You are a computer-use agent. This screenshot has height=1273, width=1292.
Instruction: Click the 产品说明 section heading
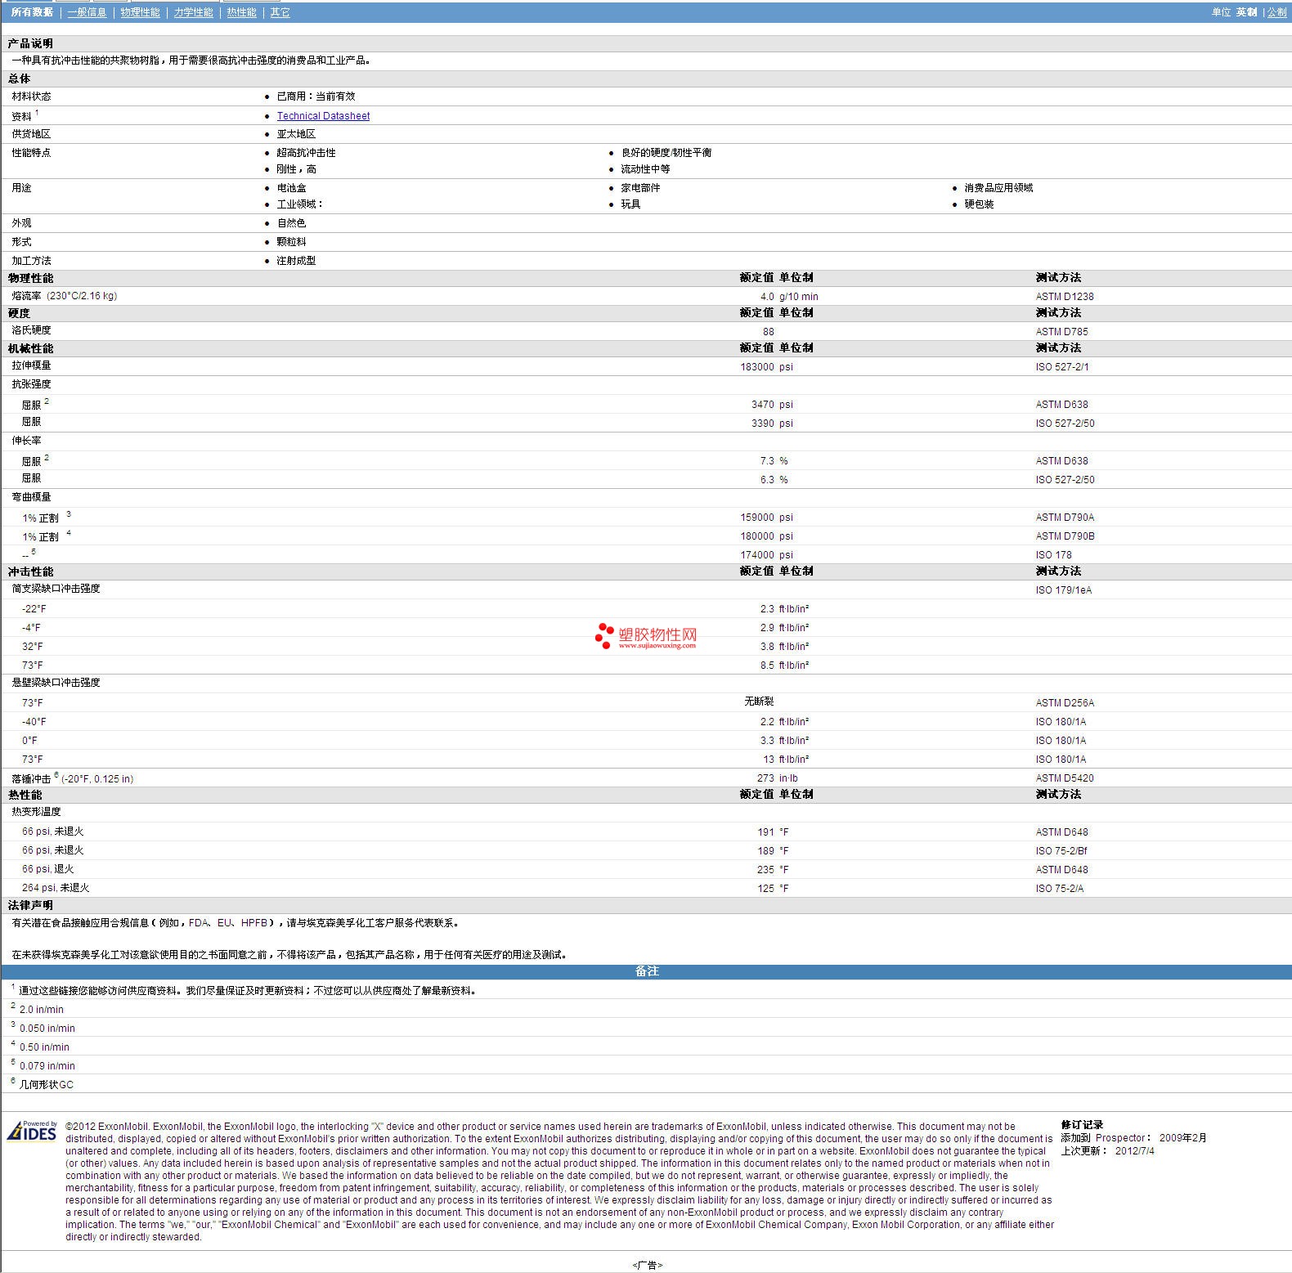30,43
